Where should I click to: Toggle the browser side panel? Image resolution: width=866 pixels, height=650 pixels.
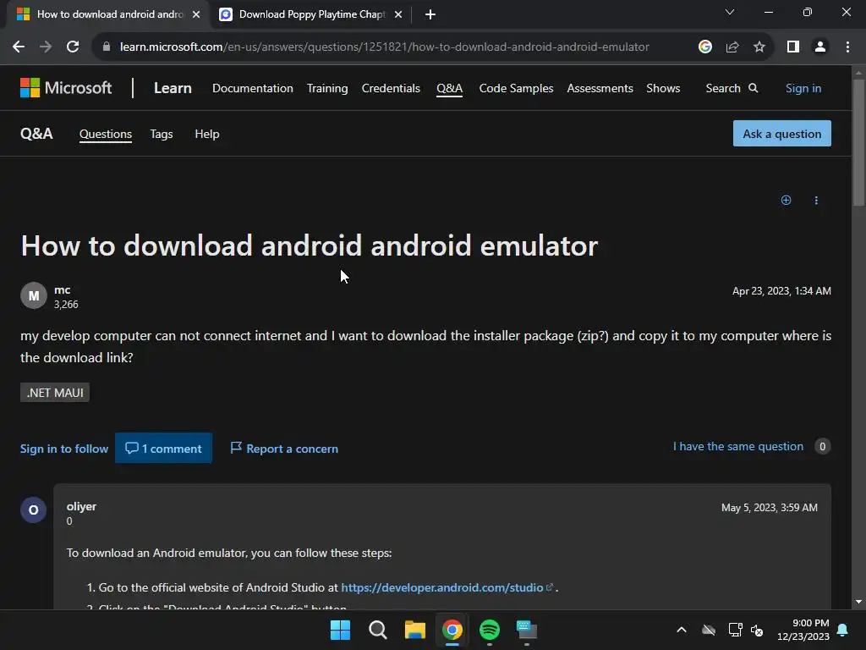793,47
